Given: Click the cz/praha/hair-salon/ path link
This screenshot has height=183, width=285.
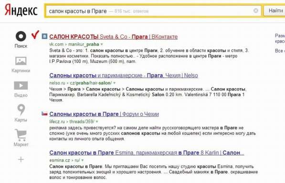Looking at the screenshot, I should pyautogui.click(x=91, y=83).
